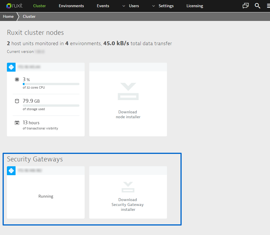Go to Home breadcrumb
Screen dimensions: 270x235
[x=8, y=16]
